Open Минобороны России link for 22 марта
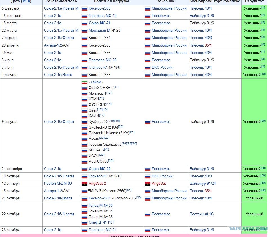275x237 pixels. point(169,31)
